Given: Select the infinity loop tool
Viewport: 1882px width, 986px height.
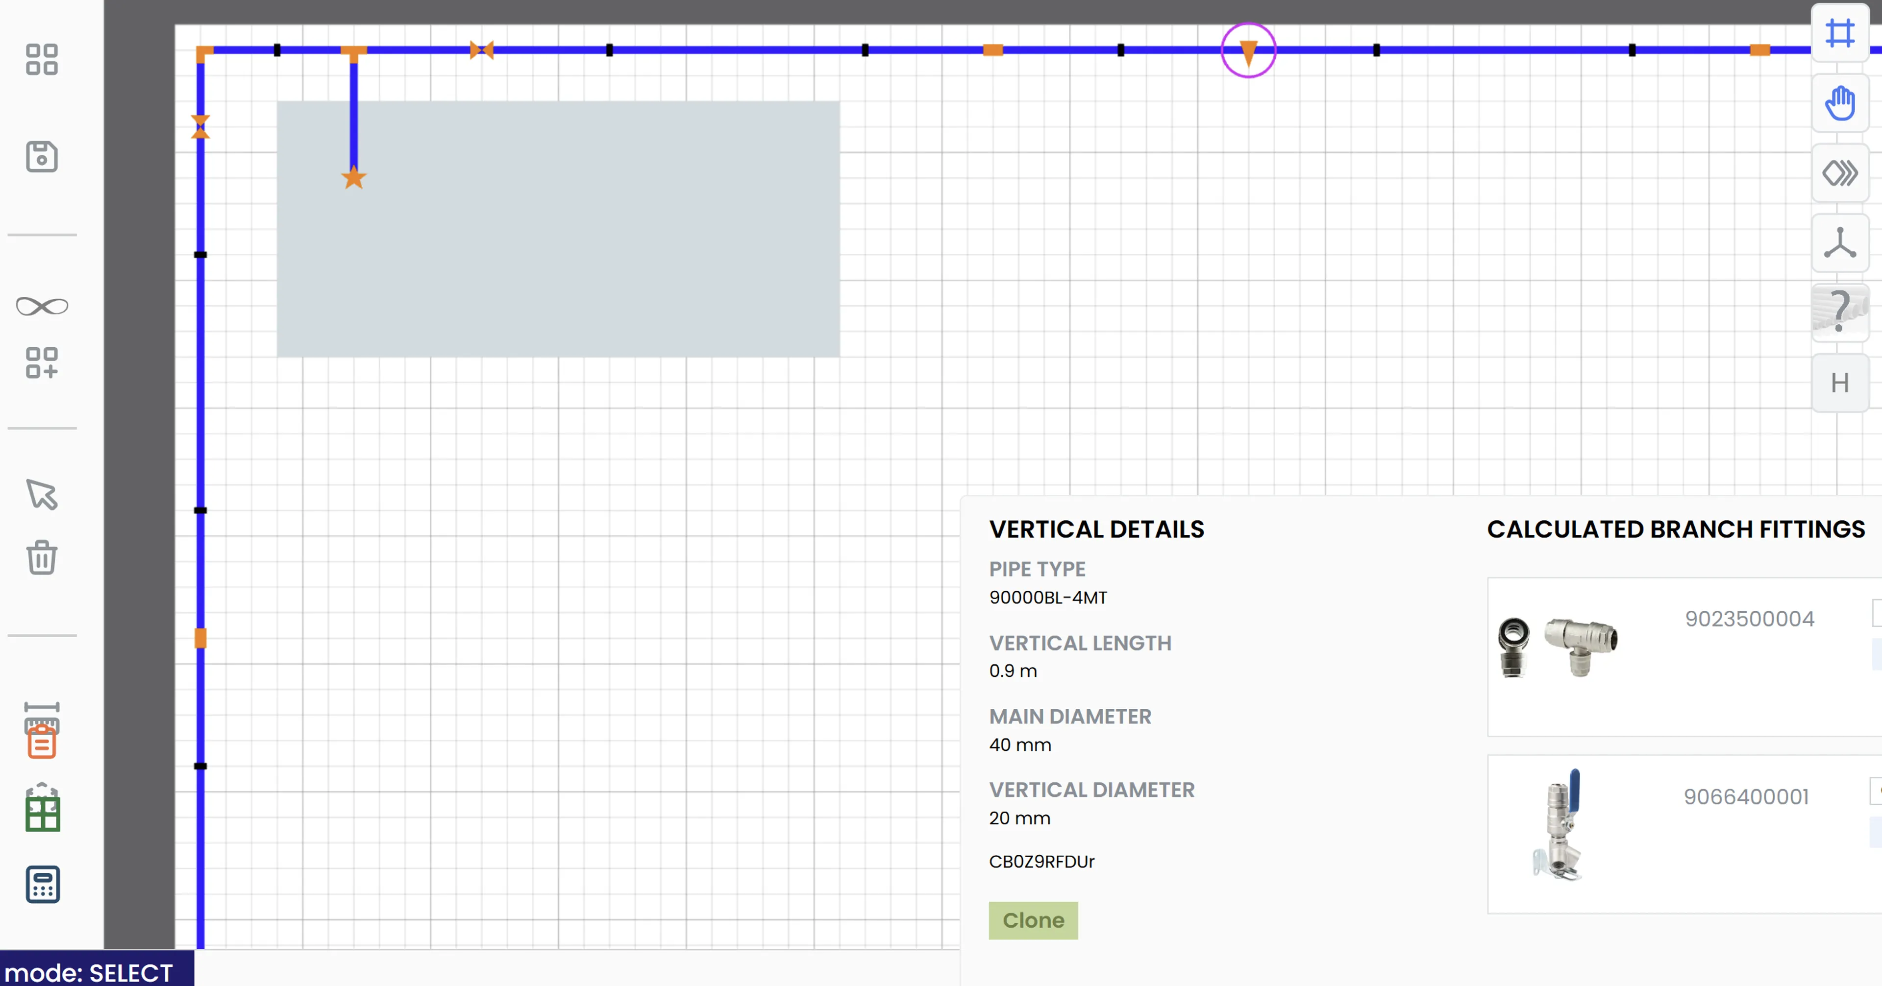Looking at the screenshot, I should [x=42, y=306].
